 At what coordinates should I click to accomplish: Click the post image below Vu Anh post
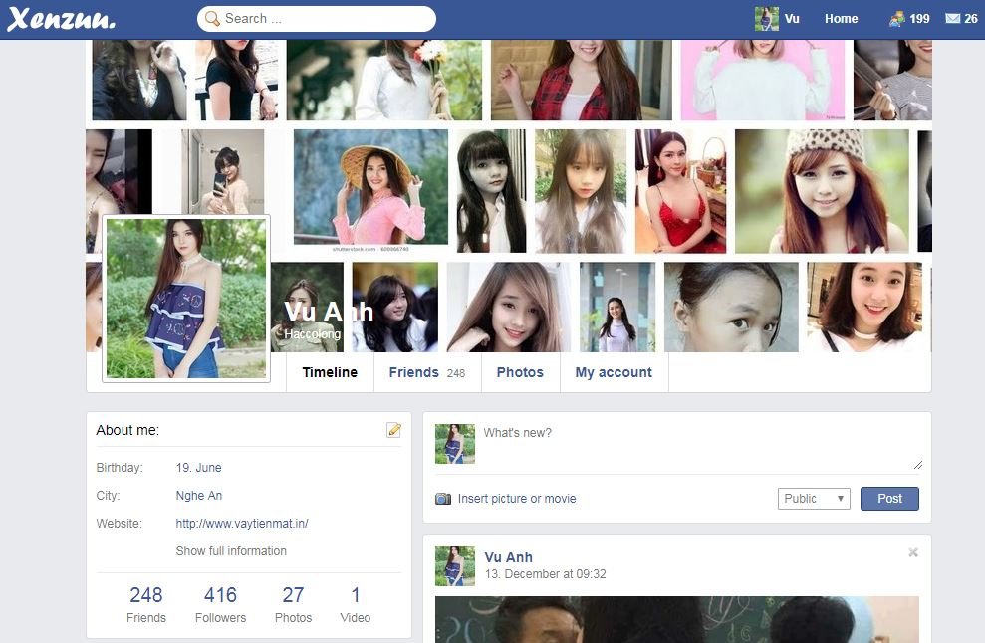[676, 619]
